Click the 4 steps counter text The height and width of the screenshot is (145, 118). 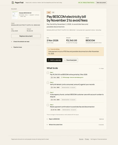[x=101, y=69]
